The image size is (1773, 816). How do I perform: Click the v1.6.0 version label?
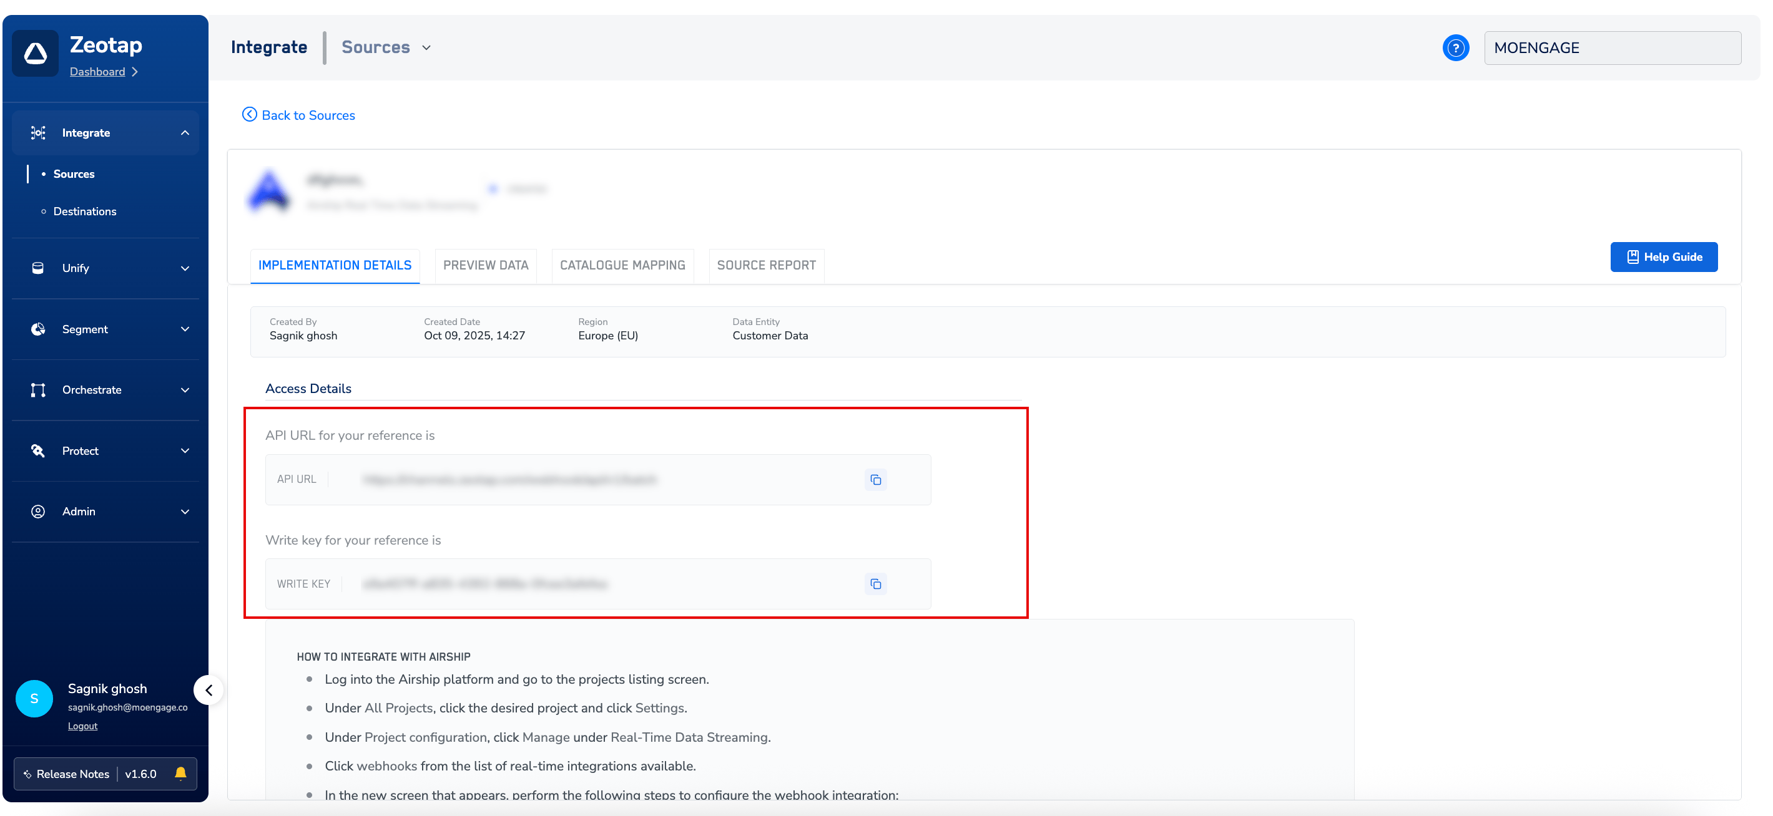(140, 774)
